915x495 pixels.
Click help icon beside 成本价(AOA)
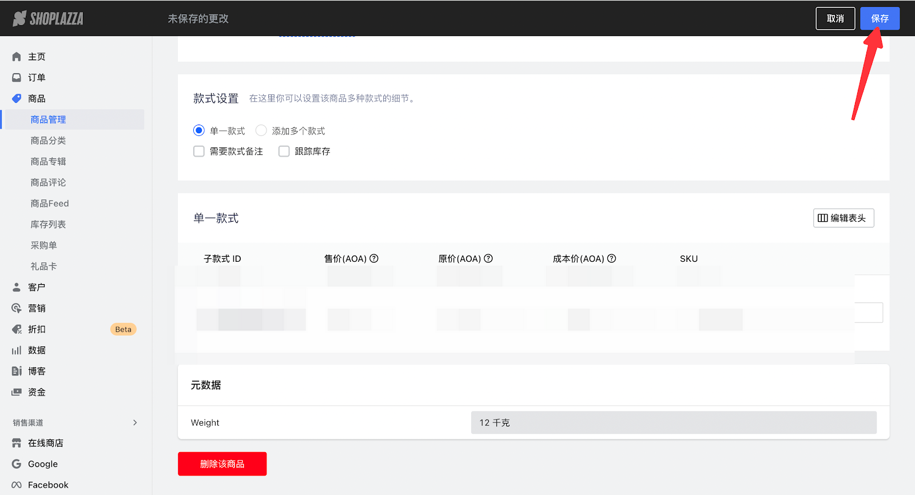pyautogui.click(x=611, y=258)
